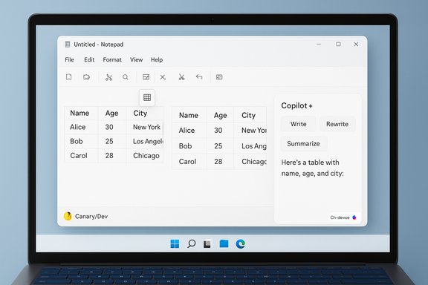
Task: Click the Canary/Dev avatar icon
Action: pyautogui.click(x=68, y=216)
